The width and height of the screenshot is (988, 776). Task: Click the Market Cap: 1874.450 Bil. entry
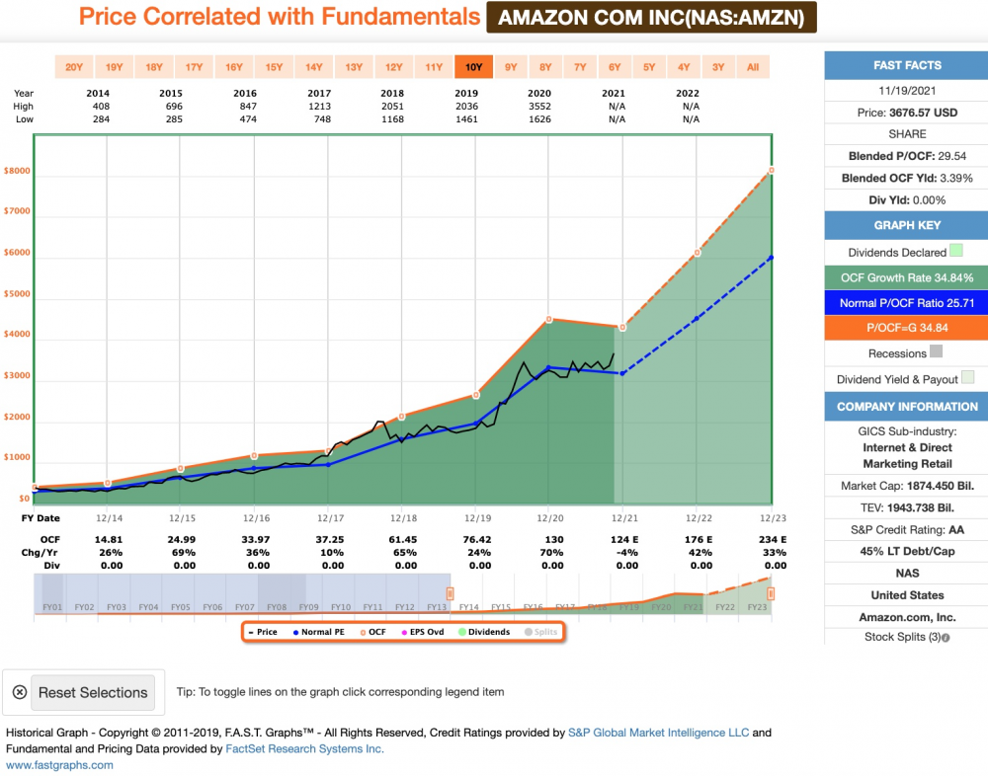pyautogui.click(x=907, y=486)
